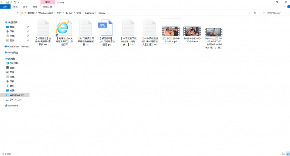
Task: Refresh the current folder view
Action: tap(255, 13)
